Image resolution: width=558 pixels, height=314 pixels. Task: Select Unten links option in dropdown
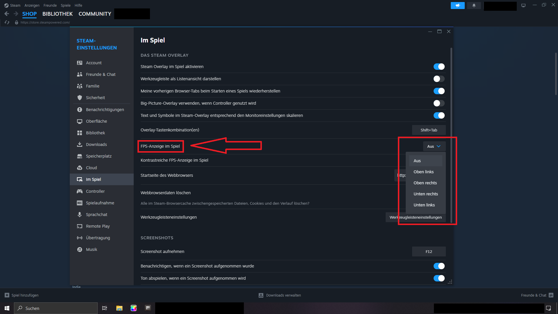[424, 205]
